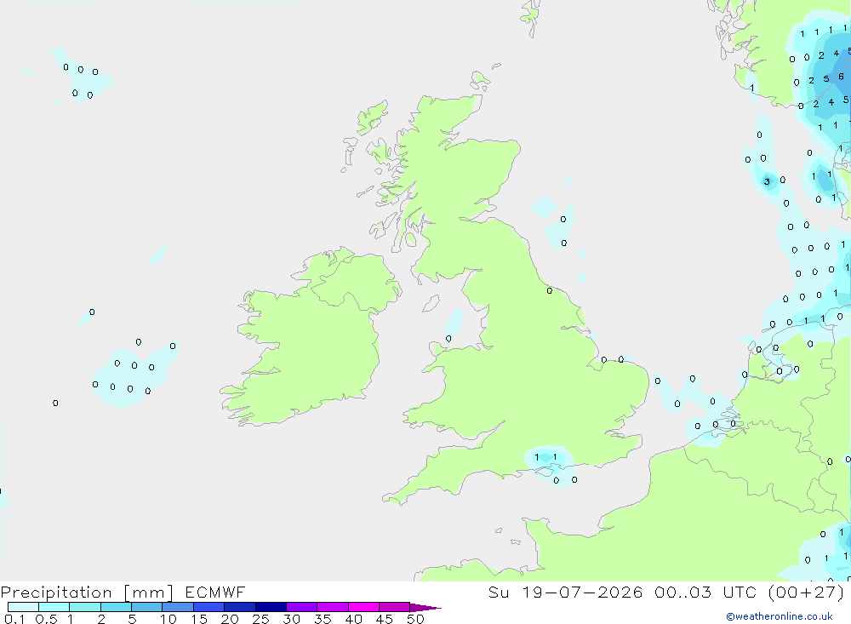Viewport: 851px width, 624px height.
Task: Click the over-50 arrow tip of the legend
Action: [x=426, y=608]
